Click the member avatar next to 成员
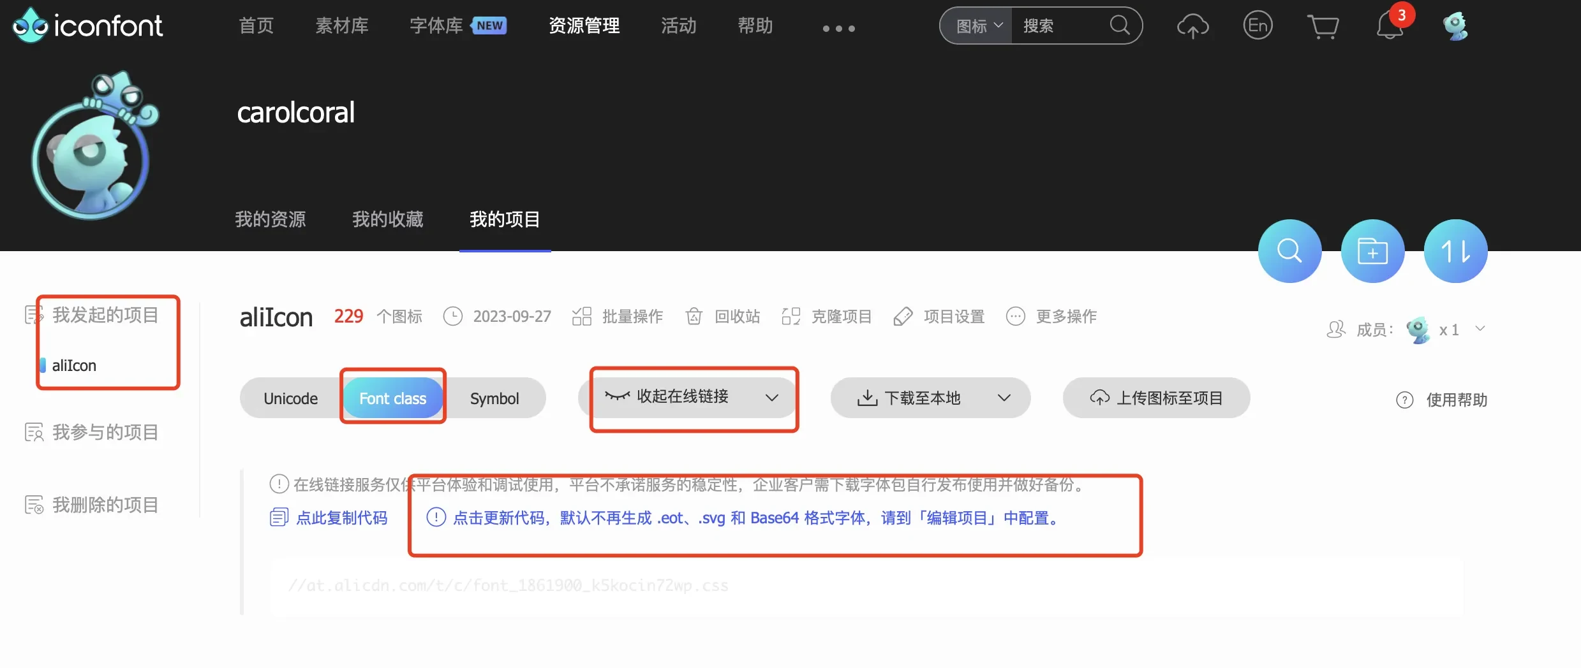1581x668 pixels. pyautogui.click(x=1418, y=330)
